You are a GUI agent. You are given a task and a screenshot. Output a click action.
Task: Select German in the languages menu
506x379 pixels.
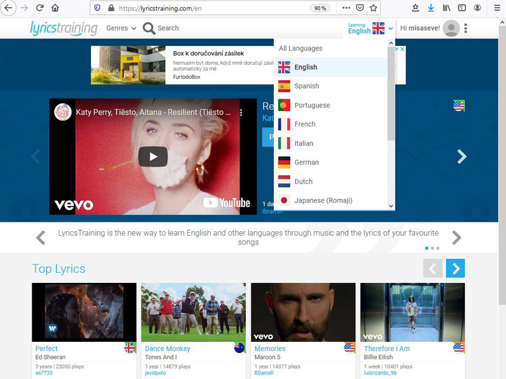coord(307,162)
